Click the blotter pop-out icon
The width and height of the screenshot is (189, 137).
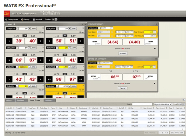(x=184, y=100)
